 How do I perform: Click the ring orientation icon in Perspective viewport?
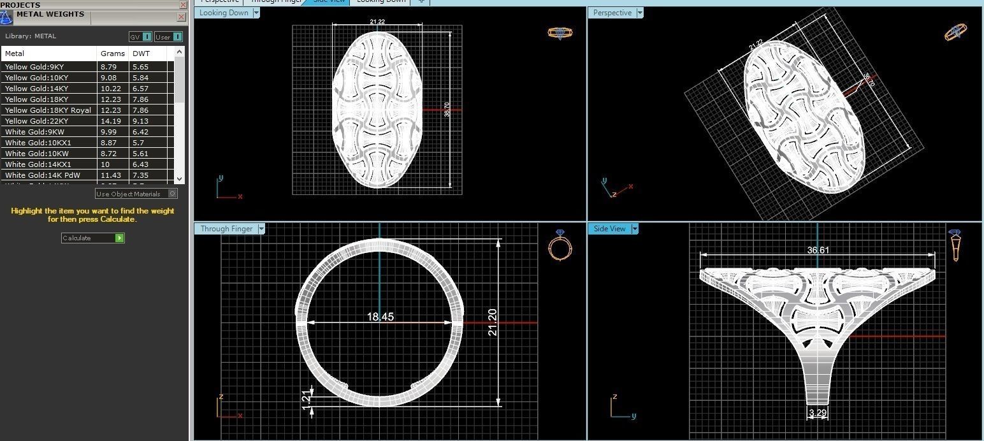[x=956, y=32]
